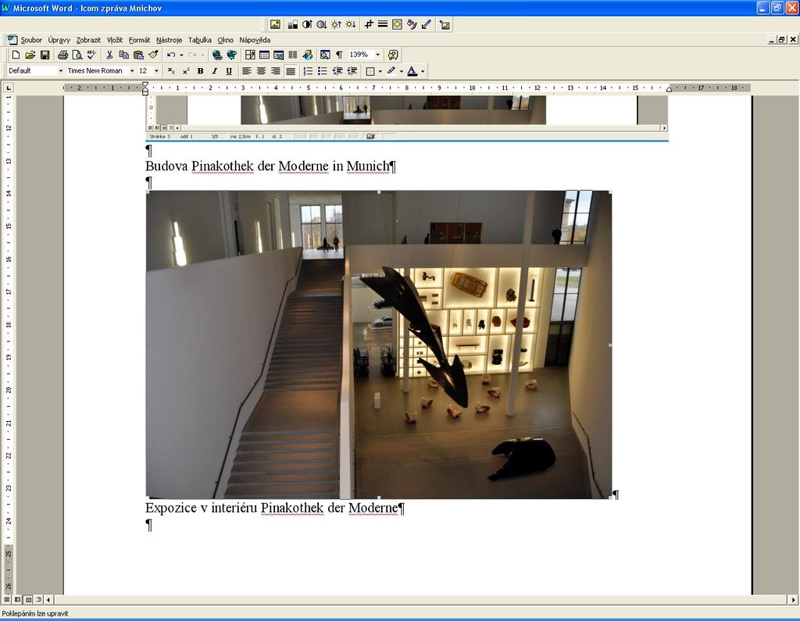Toggle superscript formatting

coord(186,71)
